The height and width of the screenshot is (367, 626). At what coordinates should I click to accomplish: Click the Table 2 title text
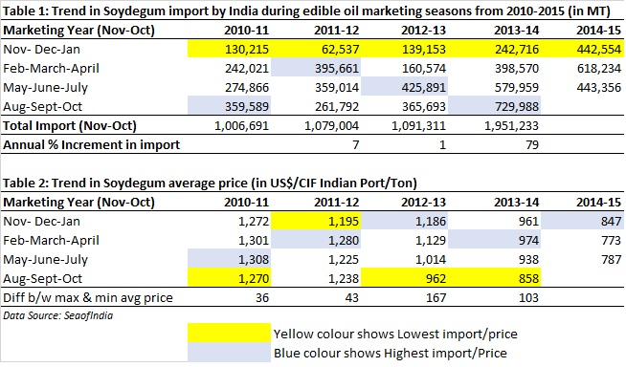pos(210,183)
